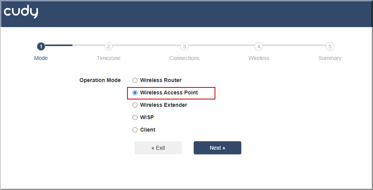
Task: Open the Summary step label
Action: [330, 58]
